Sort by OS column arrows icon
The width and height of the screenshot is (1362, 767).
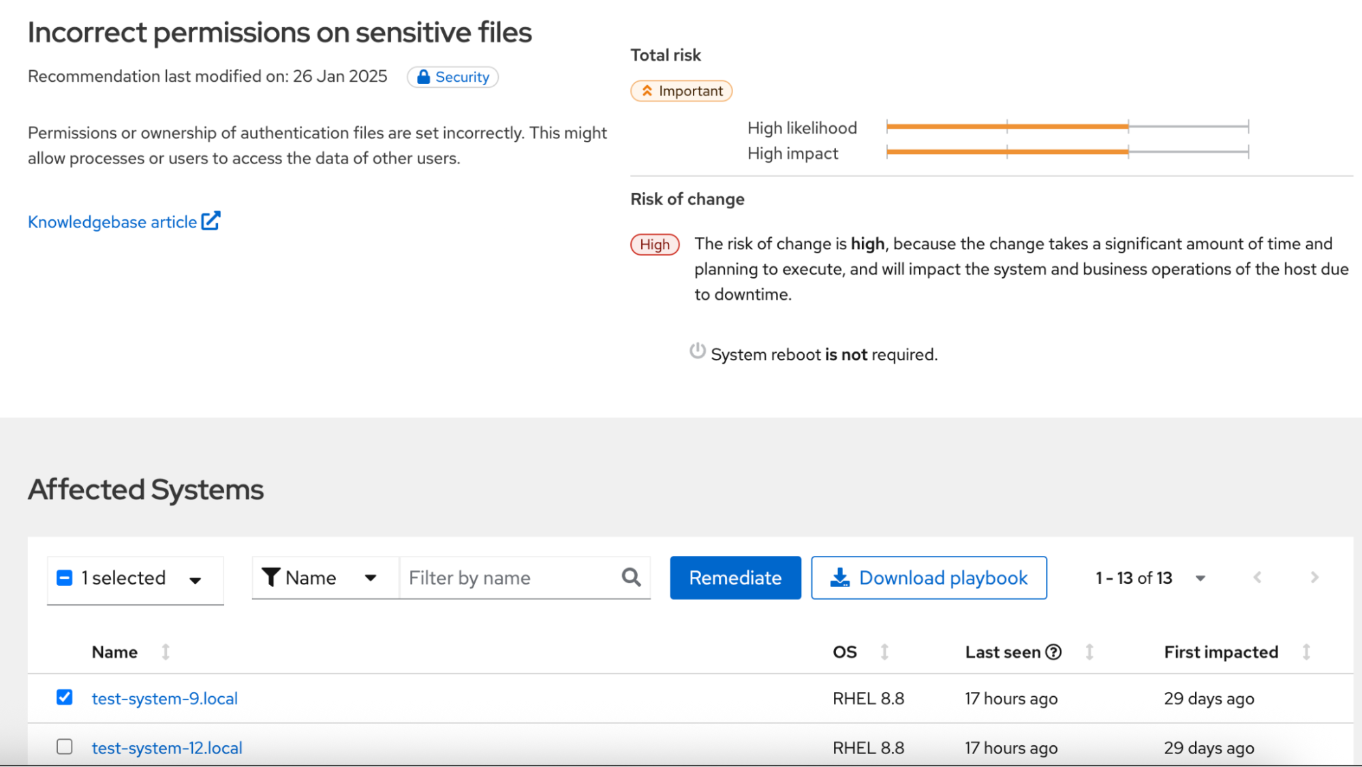884,652
